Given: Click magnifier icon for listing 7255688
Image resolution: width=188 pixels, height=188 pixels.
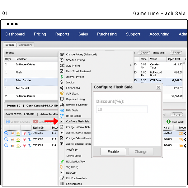Looking at the screenshot, I should (x=6, y=145).
